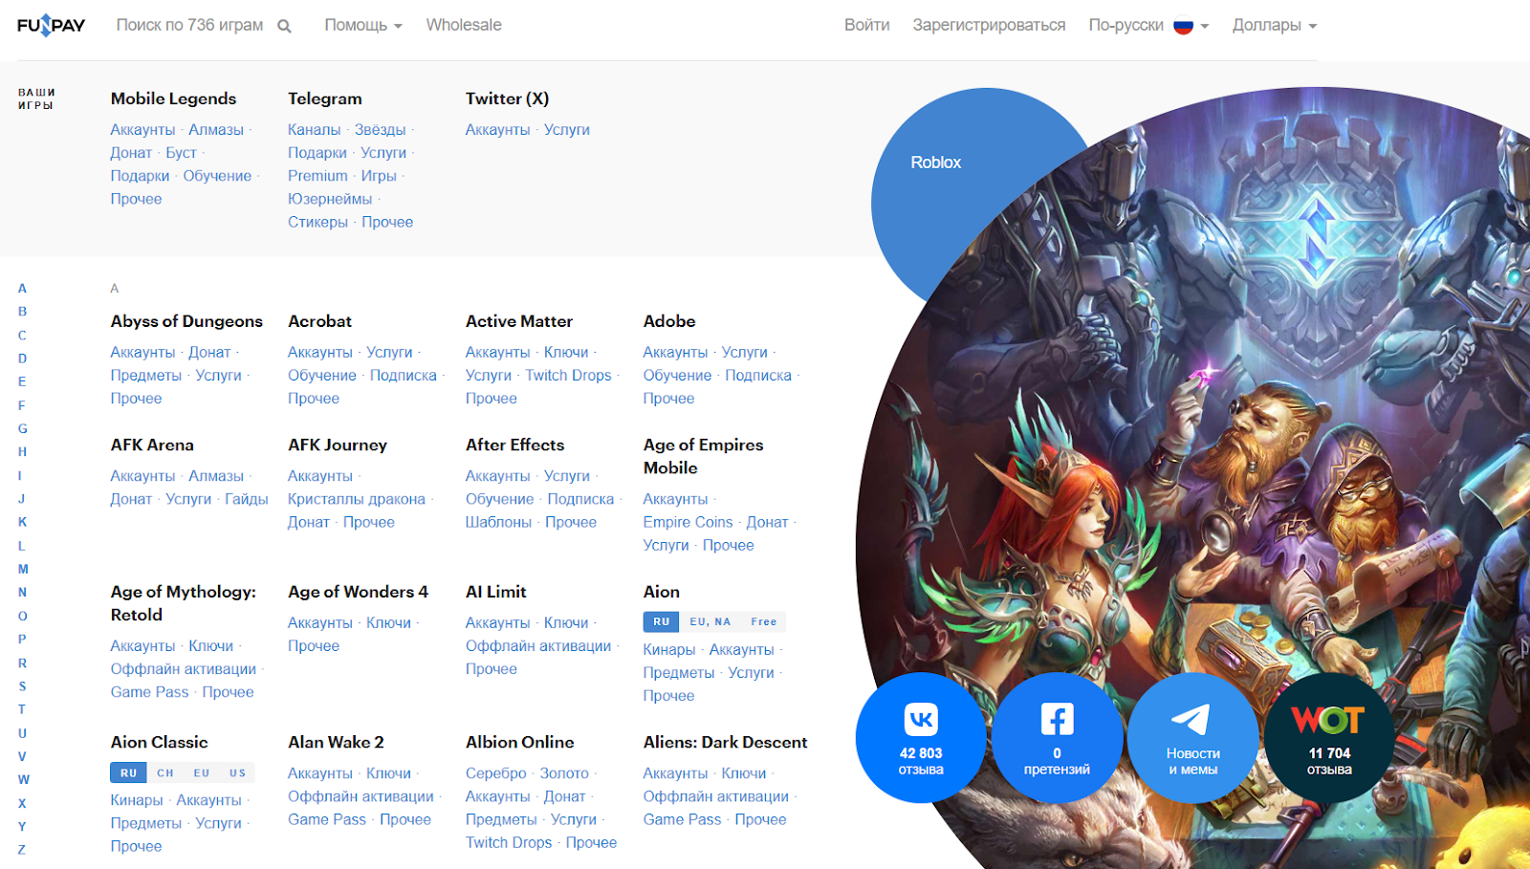This screenshot has height=869, width=1530.
Task: Click the Зарегистрироваться link
Action: coord(989,25)
